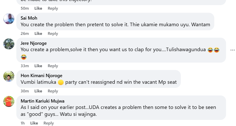
Task: Like Sai Moh's comment
Action: 38,34
